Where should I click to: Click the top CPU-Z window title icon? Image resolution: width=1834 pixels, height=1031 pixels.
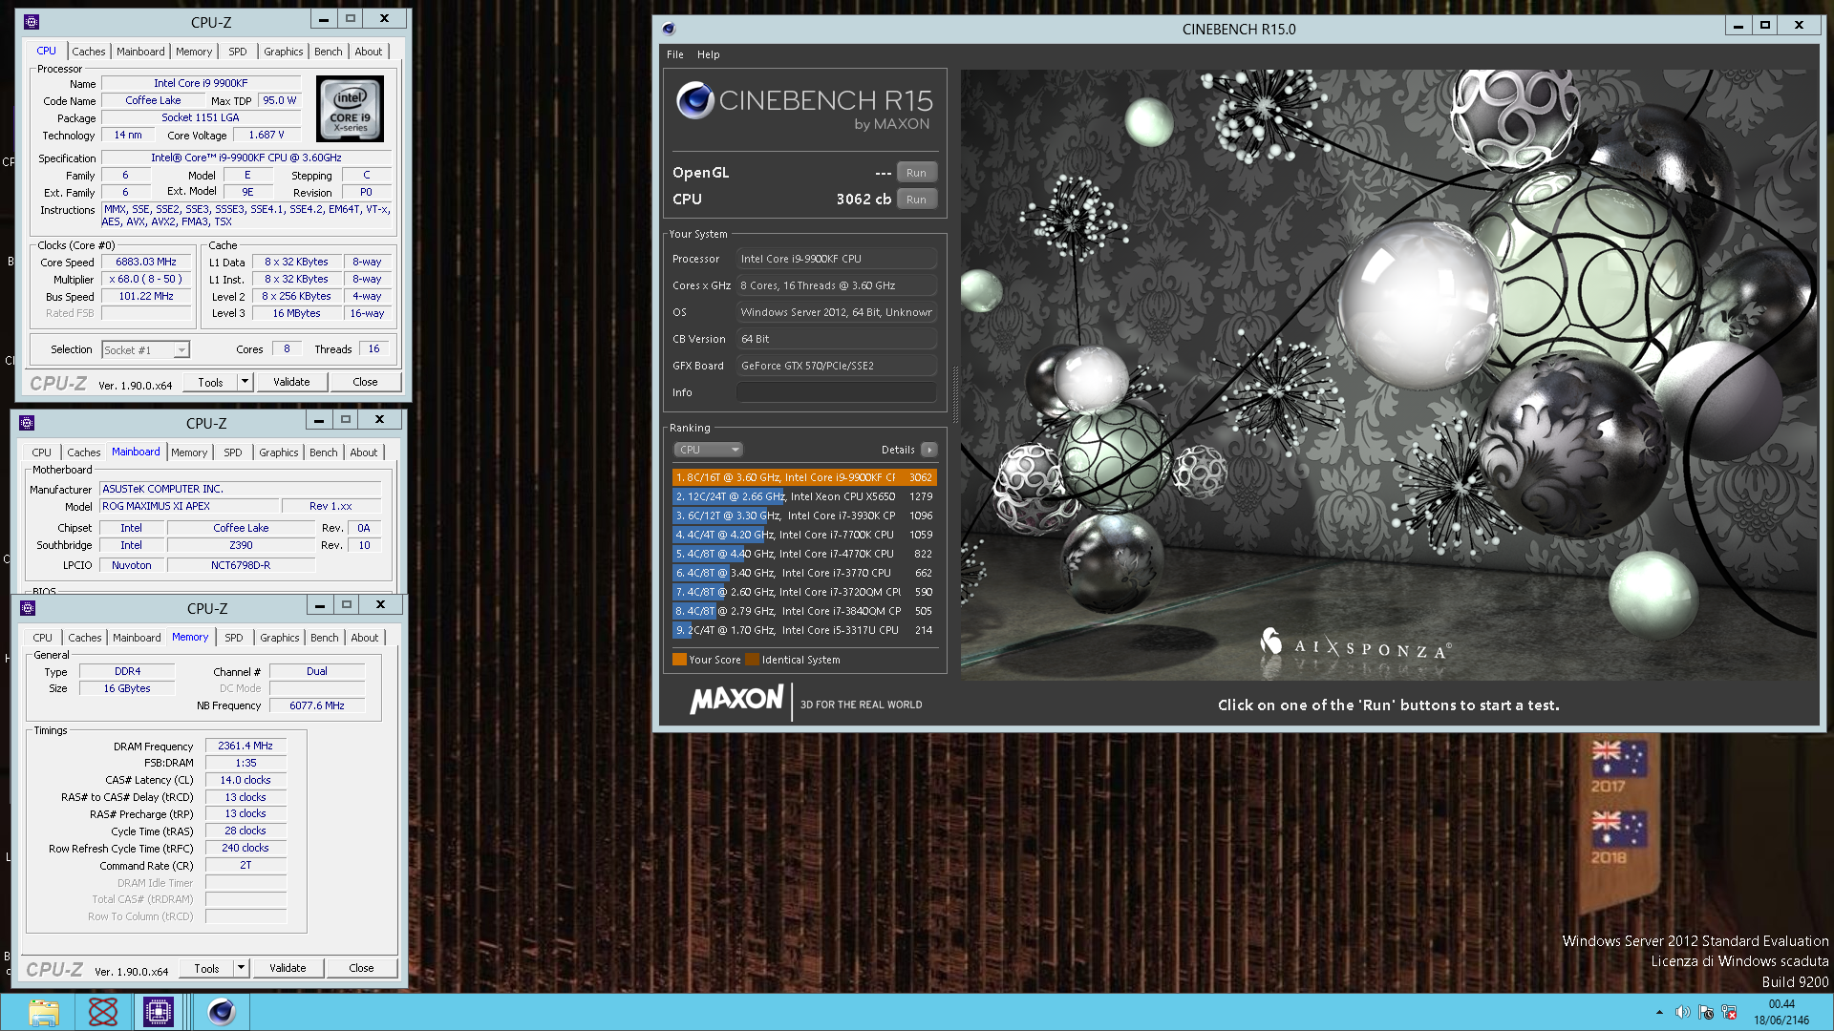tap(32, 21)
